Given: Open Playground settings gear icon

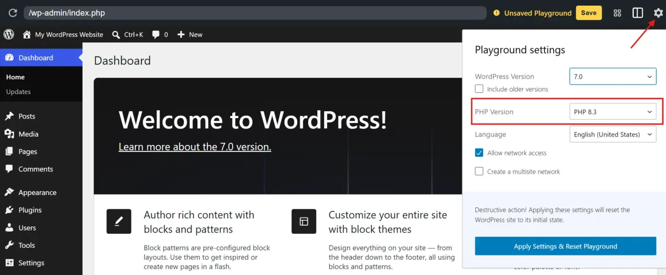Looking at the screenshot, I should 658,13.
